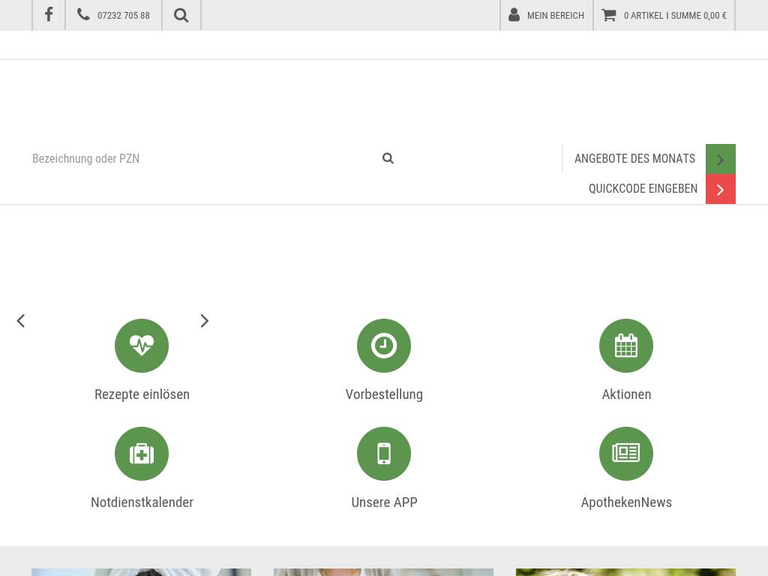This screenshot has height=576, width=768.
Task: Go to previous slide with left chevron
Action: 21,321
